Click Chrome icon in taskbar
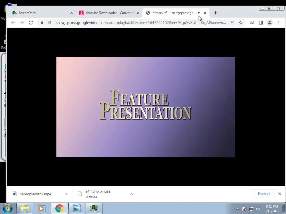This screenshot has width=286, height=214. coord(59,208)
